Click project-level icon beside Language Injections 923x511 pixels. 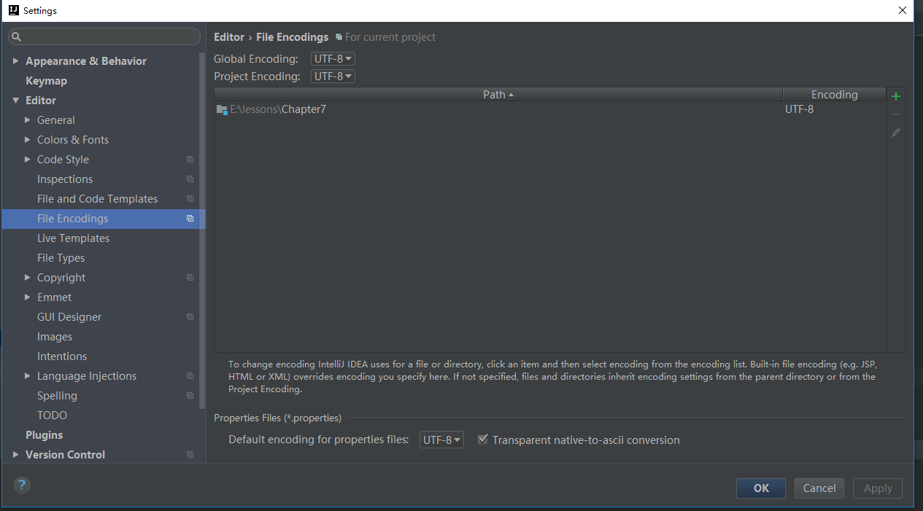[x=190, y=376]
